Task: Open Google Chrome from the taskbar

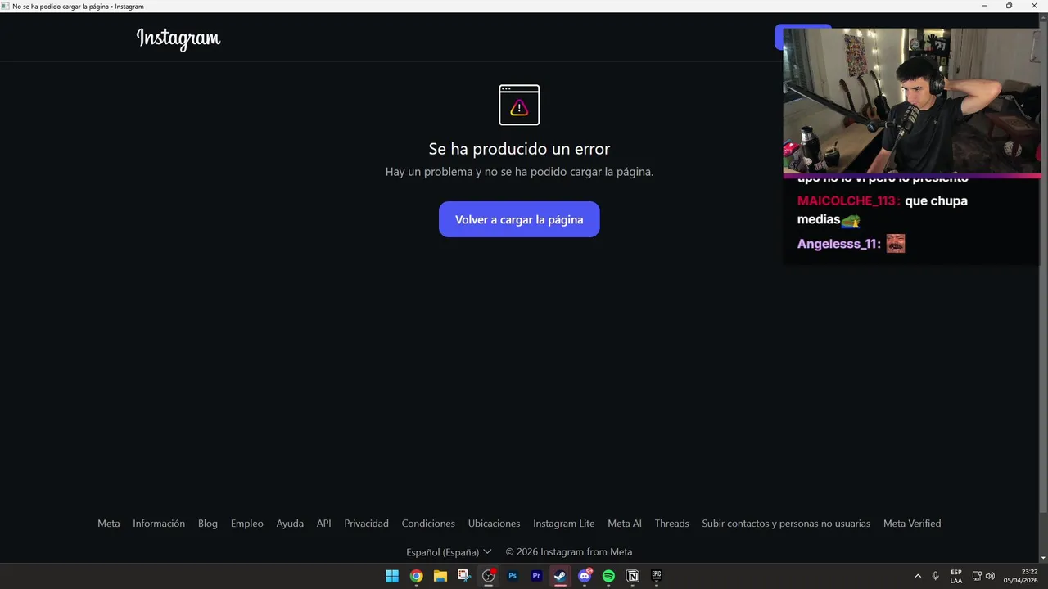Action: click(416, 576)
